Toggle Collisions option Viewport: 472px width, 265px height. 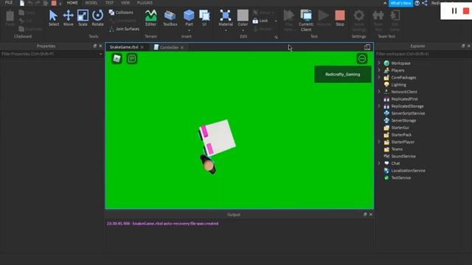pyautogui.click(x=121, y=13)
